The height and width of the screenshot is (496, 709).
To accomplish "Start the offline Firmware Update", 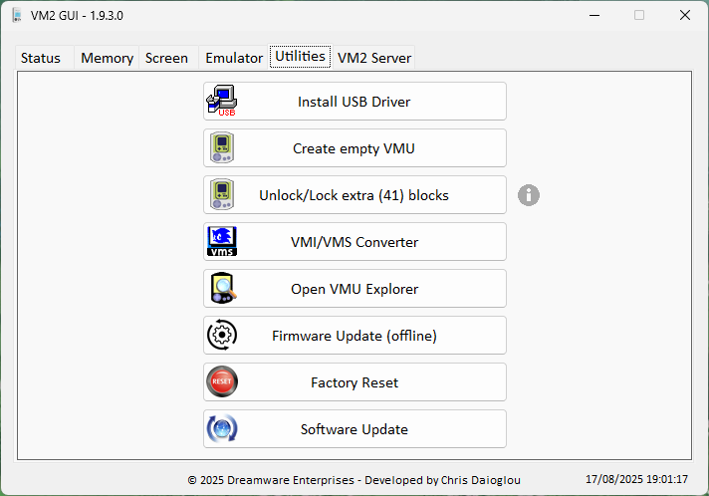I will click(354, 336).
